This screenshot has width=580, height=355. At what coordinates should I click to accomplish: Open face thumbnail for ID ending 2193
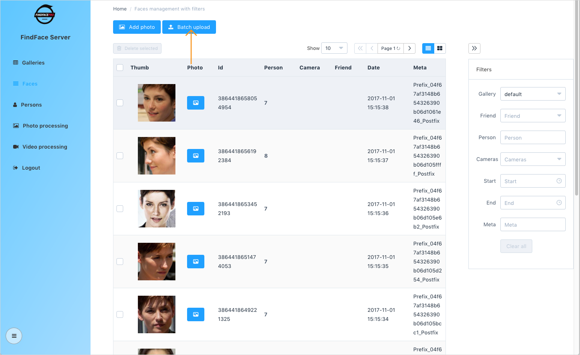[x=157, y=209]
